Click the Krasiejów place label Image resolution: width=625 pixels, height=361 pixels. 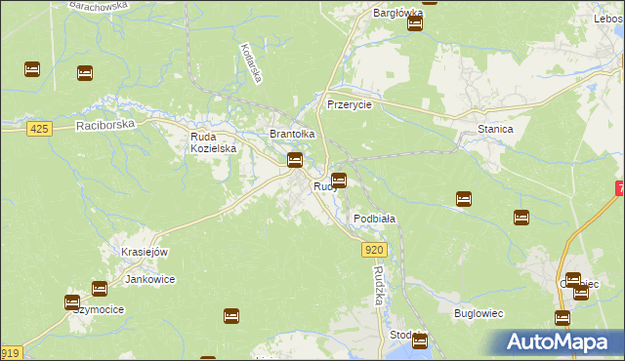[145, 252]
